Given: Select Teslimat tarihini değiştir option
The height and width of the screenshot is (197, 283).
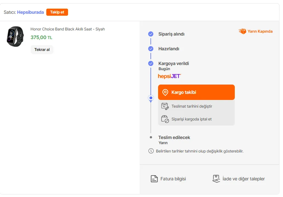Looking at the screenshot, I should click(192, 106).
